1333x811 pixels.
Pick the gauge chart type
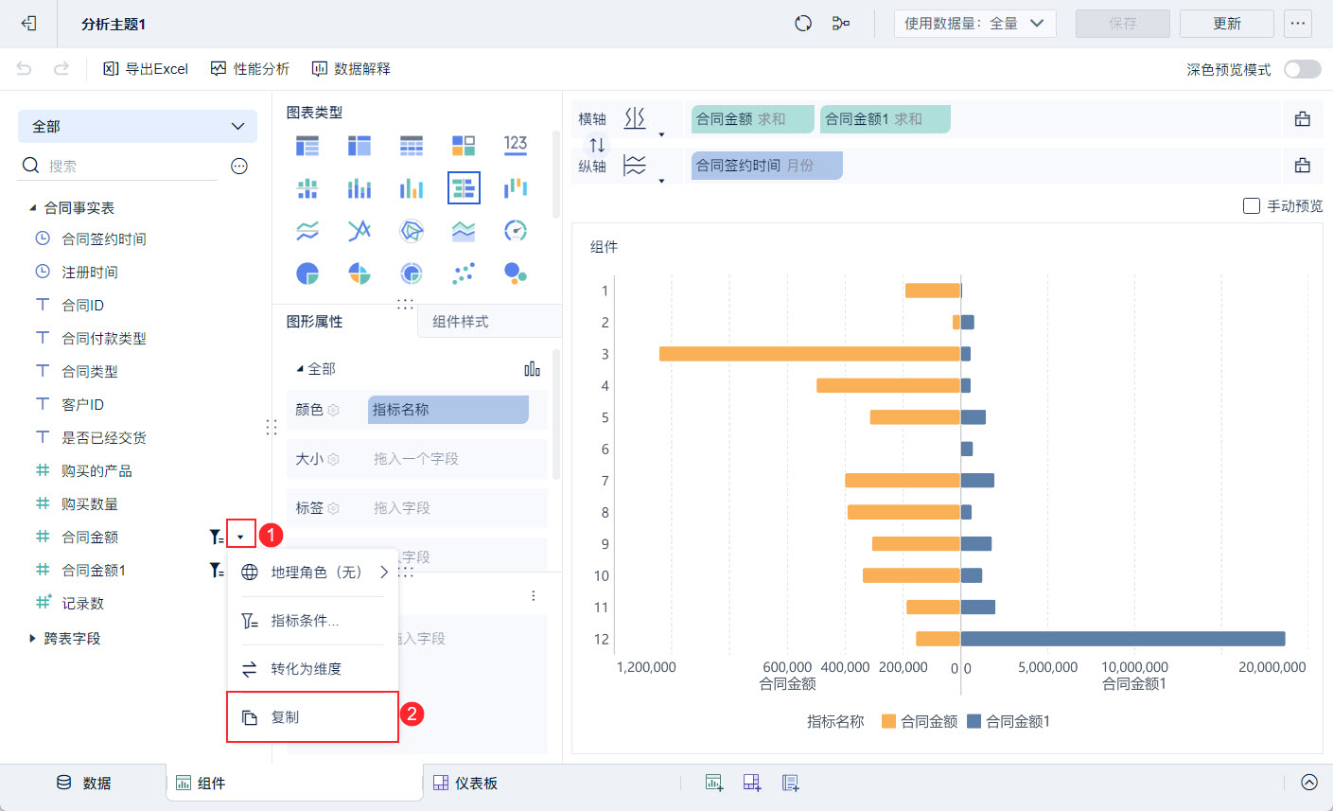click(x=516, y=231)
